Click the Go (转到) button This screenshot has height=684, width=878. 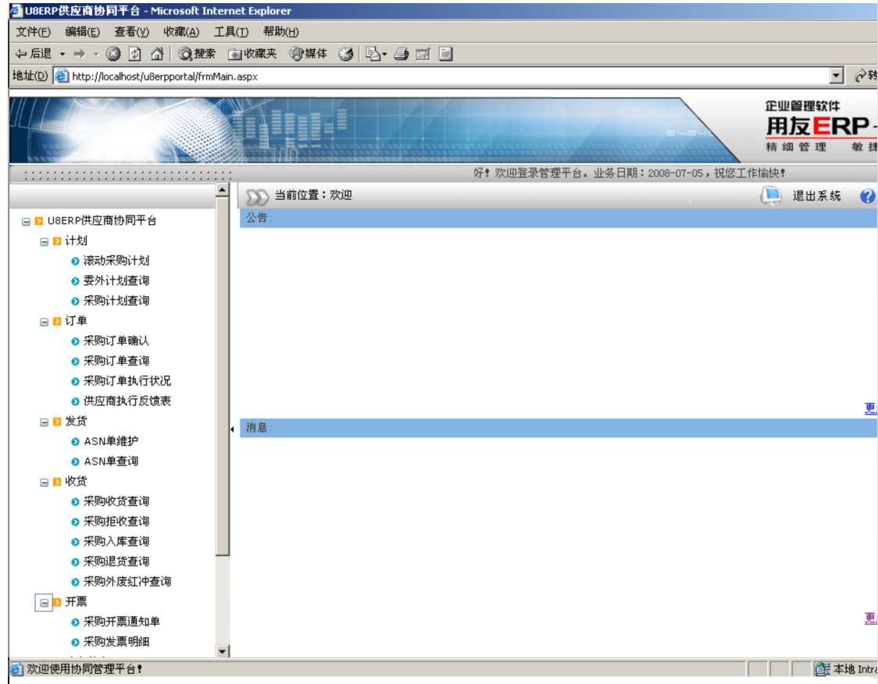point(866,76)
